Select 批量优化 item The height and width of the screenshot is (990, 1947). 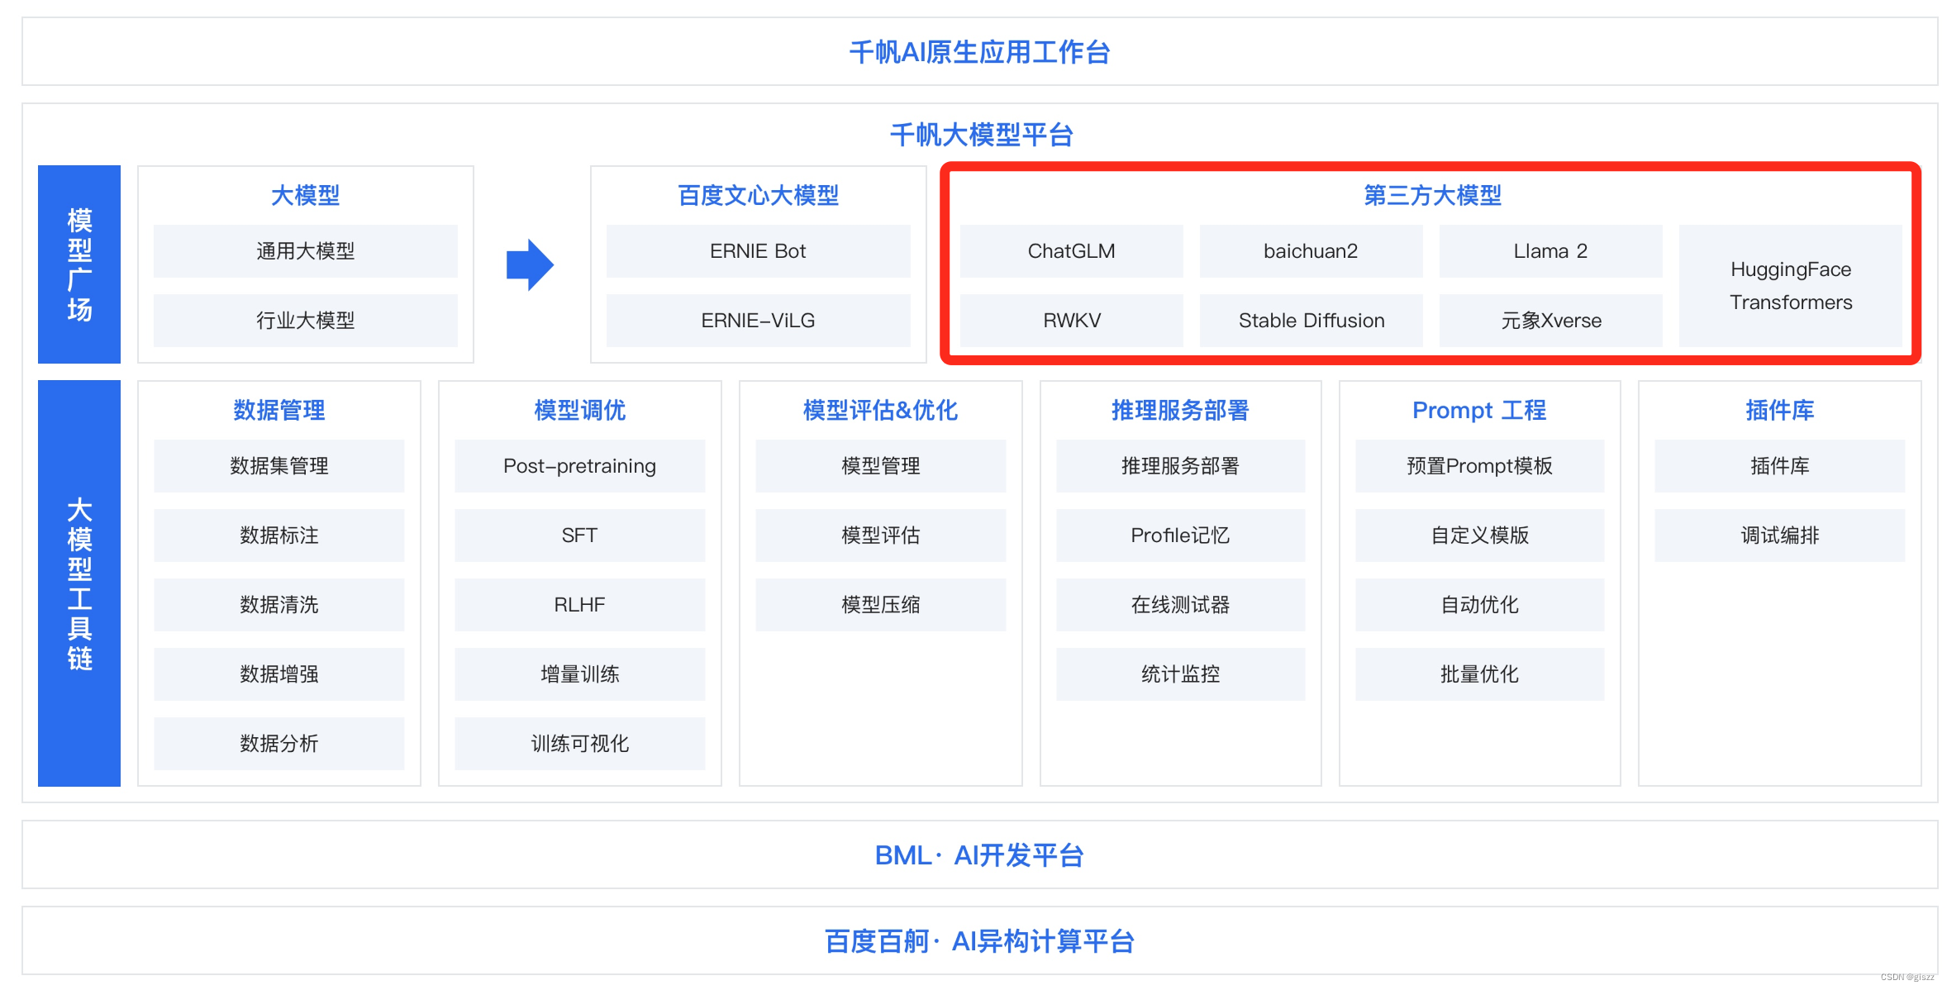(x=1479, y=674)
